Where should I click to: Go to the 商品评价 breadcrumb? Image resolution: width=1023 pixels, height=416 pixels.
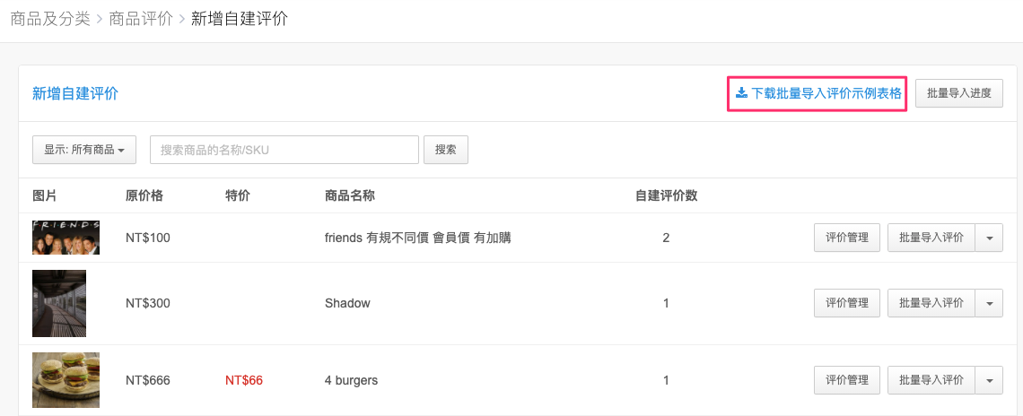pos(141,19)
